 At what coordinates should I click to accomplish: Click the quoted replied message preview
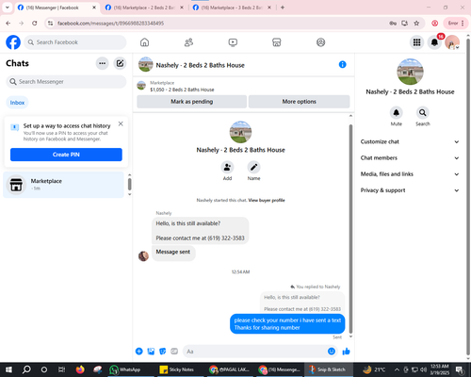(302, 303)
